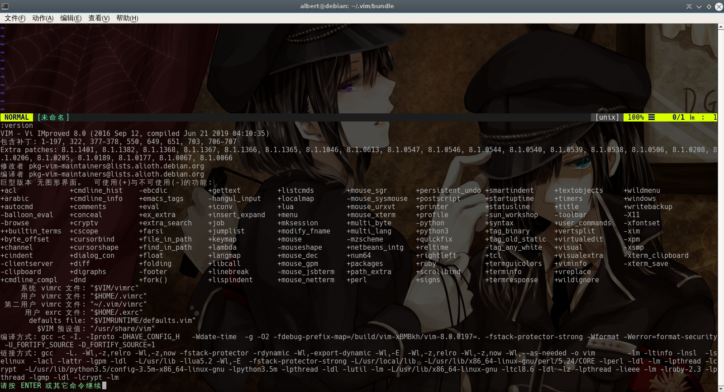Click the scrollbar down arrow

(721, 388)
